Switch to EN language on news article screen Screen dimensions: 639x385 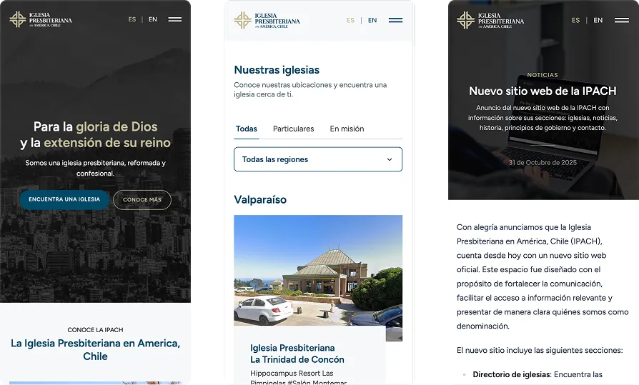(x=598, y=21)
